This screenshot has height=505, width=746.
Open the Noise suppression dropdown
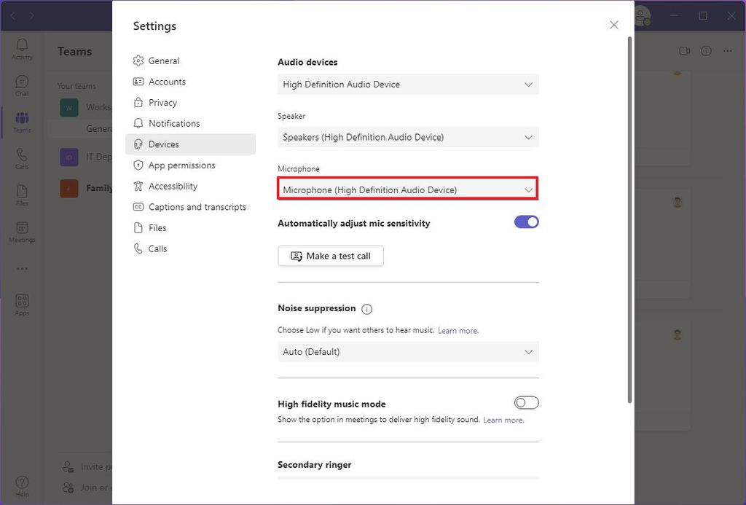(407, 351)
